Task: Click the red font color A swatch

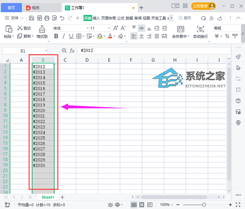Action: [x=110, y=36]
